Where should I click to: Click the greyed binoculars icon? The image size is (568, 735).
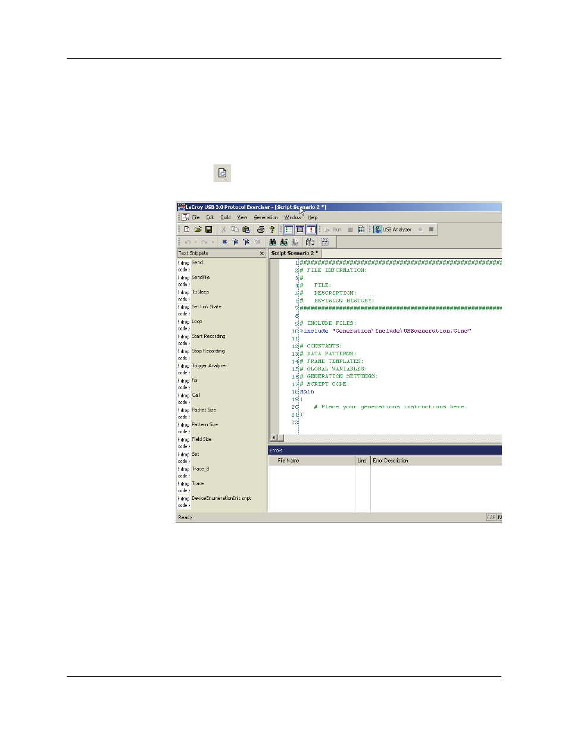[295, 242]
